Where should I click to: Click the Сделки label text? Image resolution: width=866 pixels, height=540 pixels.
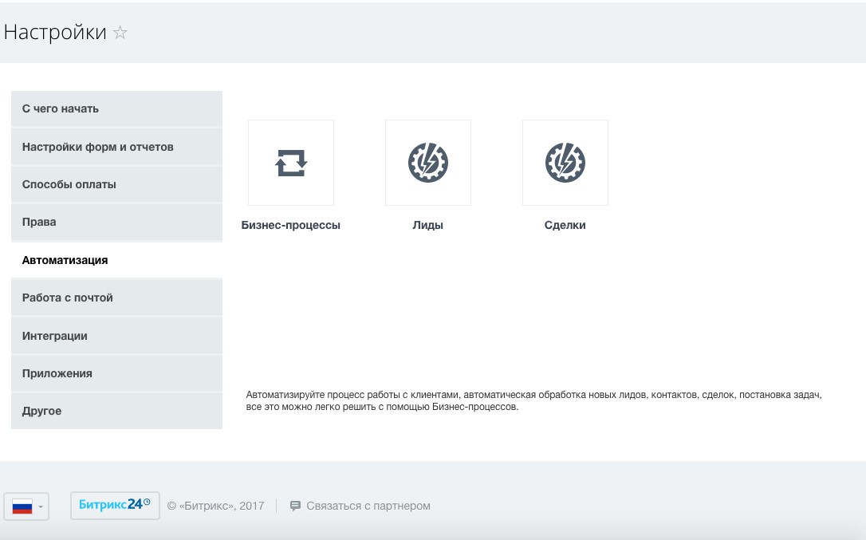565,225
